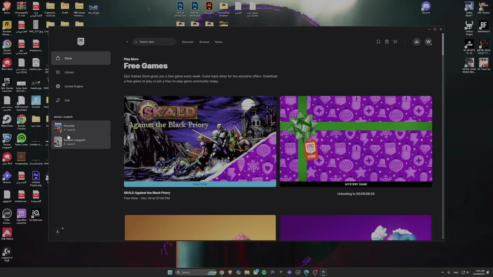
Task: Select Hollow Knight desktop icon
Action: pos(469,28)
